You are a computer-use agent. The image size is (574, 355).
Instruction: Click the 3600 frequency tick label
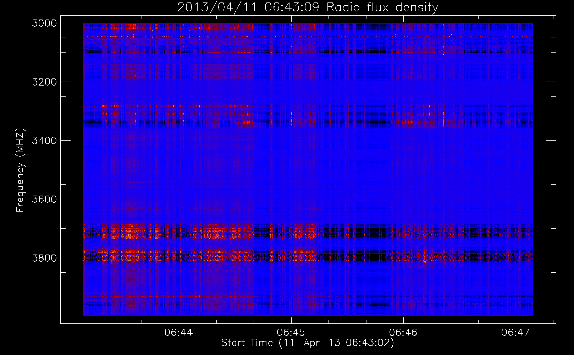(44, 199)
